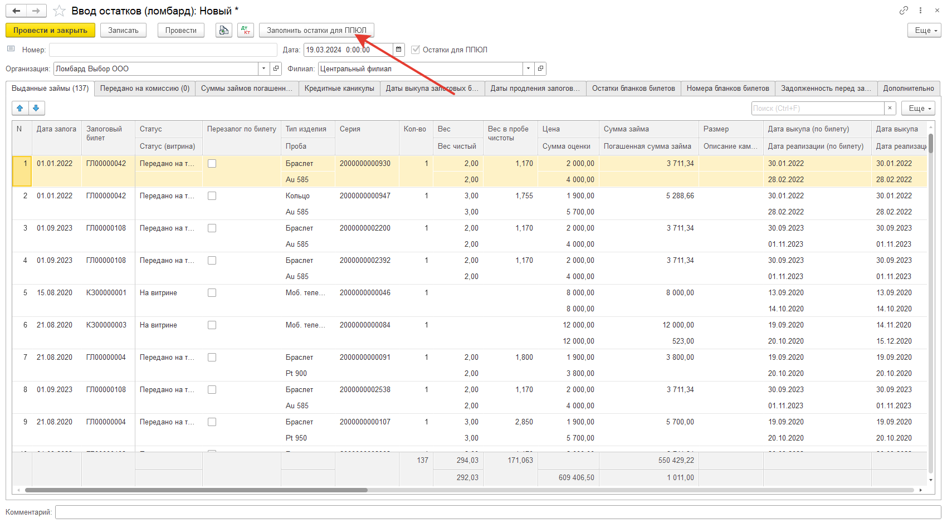Check Перезалог по билету in row 5

pos(212,293)
